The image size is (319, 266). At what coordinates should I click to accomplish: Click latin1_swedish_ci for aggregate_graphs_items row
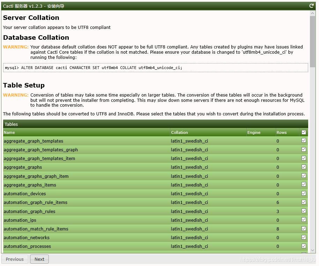[x=190, y=185]
